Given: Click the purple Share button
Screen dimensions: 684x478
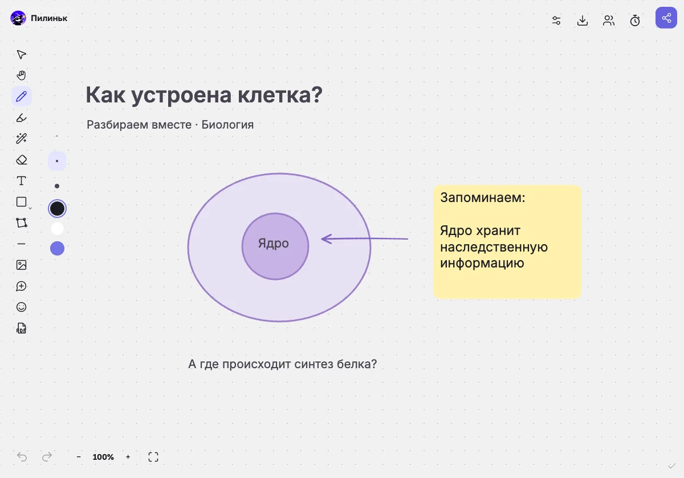Looking at the screenshot, I should pyautogui.click(x=666, y=18).
